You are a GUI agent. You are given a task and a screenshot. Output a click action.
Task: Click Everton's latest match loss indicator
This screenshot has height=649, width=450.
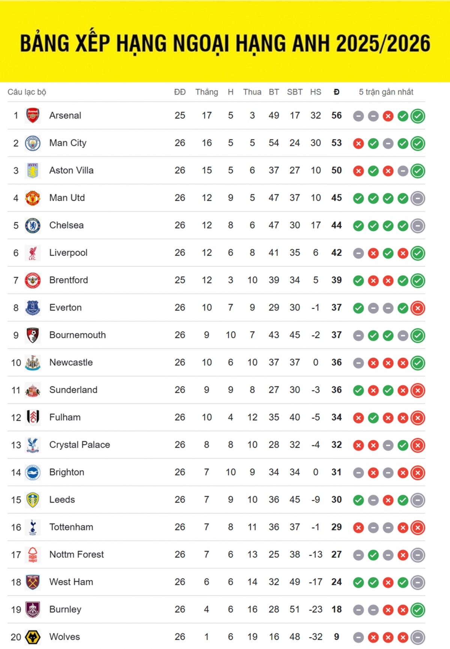(418, 308)
